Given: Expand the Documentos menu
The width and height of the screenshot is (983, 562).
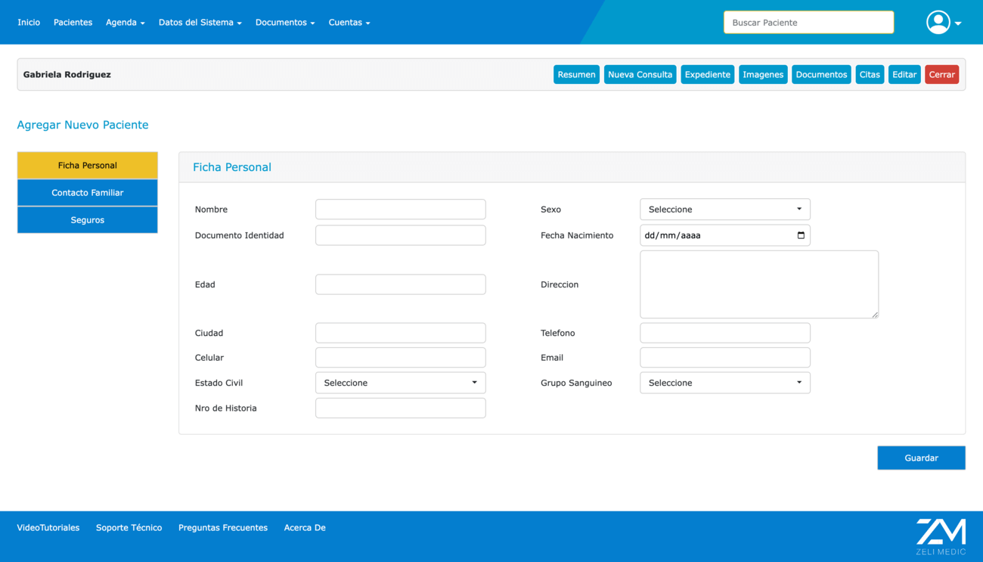Looking at the screenshot, I should pyautogui.click(x=285, y=22).
